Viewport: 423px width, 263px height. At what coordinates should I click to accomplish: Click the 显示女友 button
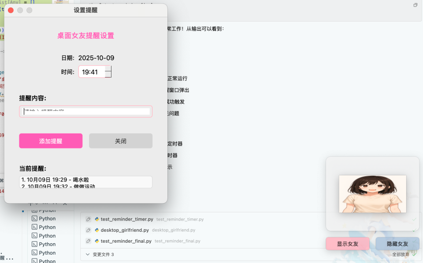pos(348,244)
